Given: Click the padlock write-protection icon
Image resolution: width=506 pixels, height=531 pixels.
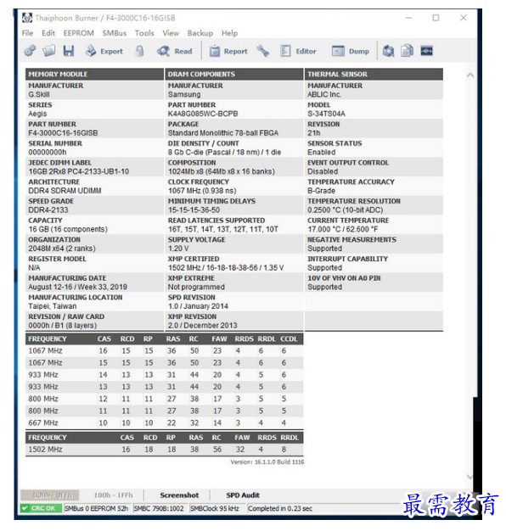Looking at the screenshot, I should tap(139, 51).
